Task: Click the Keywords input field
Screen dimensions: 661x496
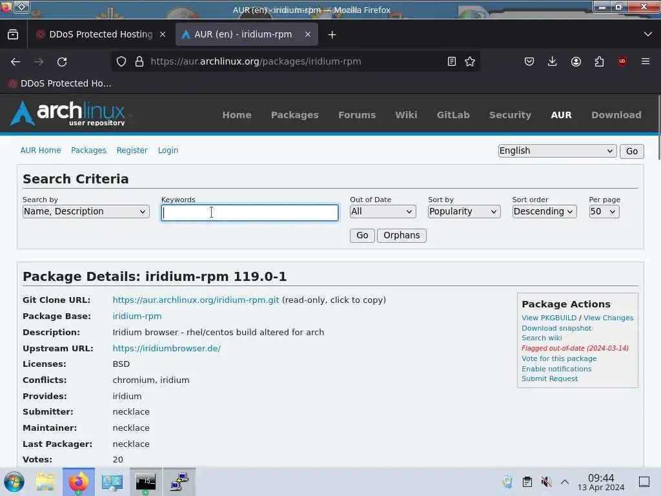Action: point(250,212)
